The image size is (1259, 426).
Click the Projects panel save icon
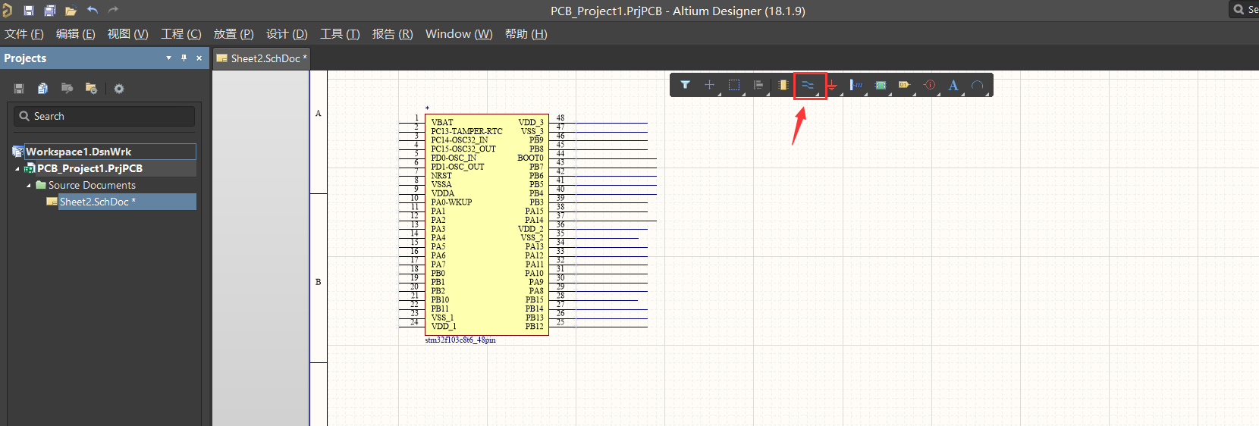(19, 89)
